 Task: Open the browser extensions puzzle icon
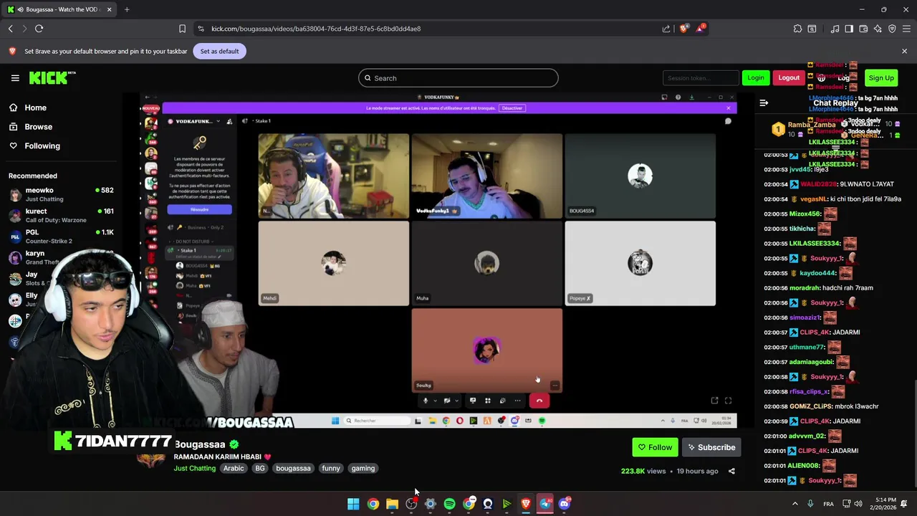coord(797,29)
